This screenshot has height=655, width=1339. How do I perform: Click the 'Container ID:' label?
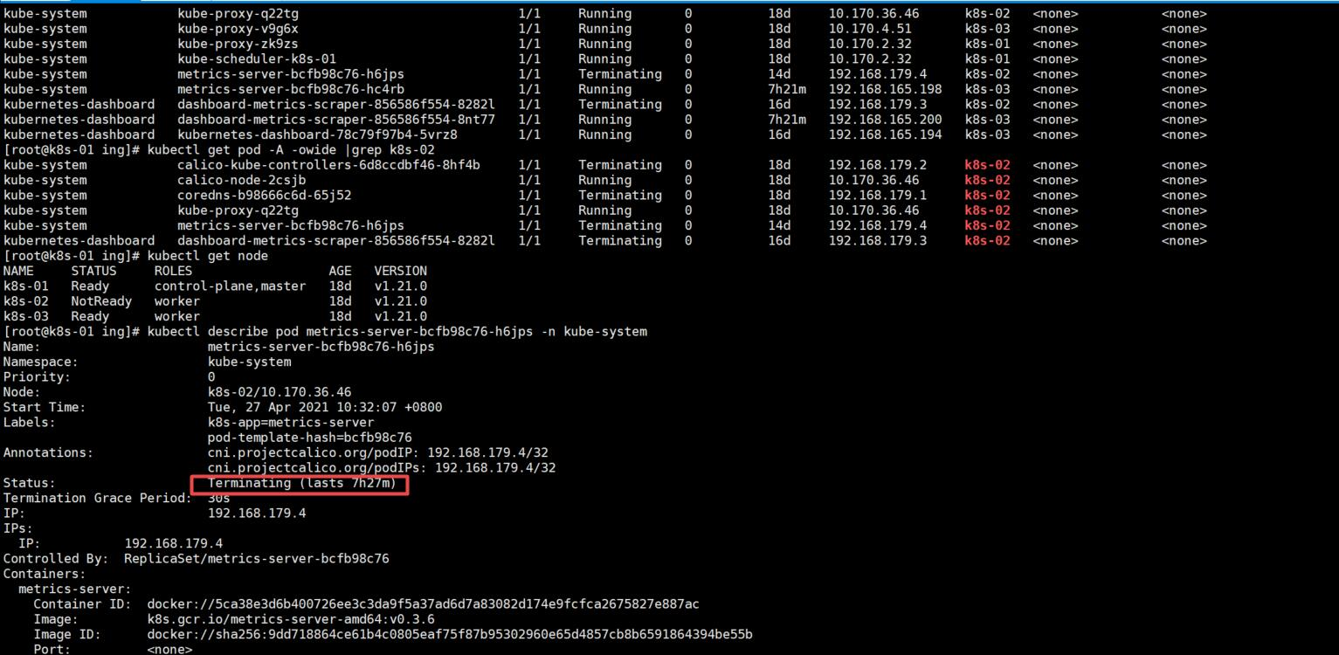pos(83,604)
